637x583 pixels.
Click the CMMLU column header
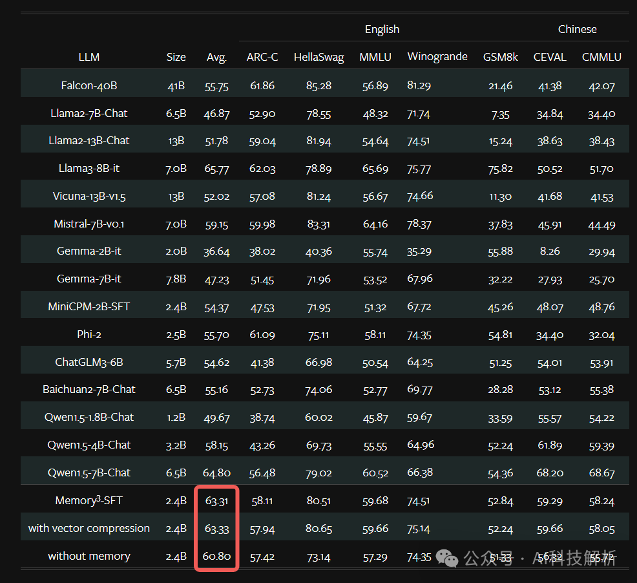point(601,57)
